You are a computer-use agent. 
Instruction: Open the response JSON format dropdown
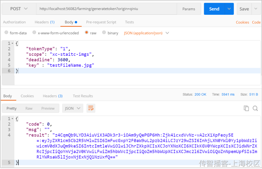coord(73,108)
